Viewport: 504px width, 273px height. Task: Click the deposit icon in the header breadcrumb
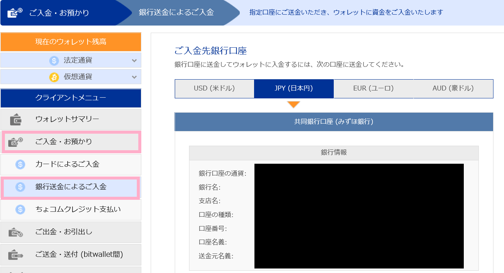(15, 12)
